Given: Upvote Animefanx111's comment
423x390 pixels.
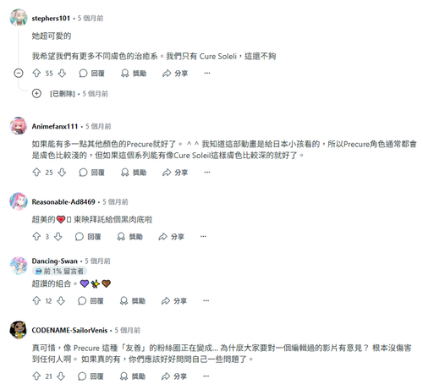Looking at the screenshot, I should tap(36, 173).
